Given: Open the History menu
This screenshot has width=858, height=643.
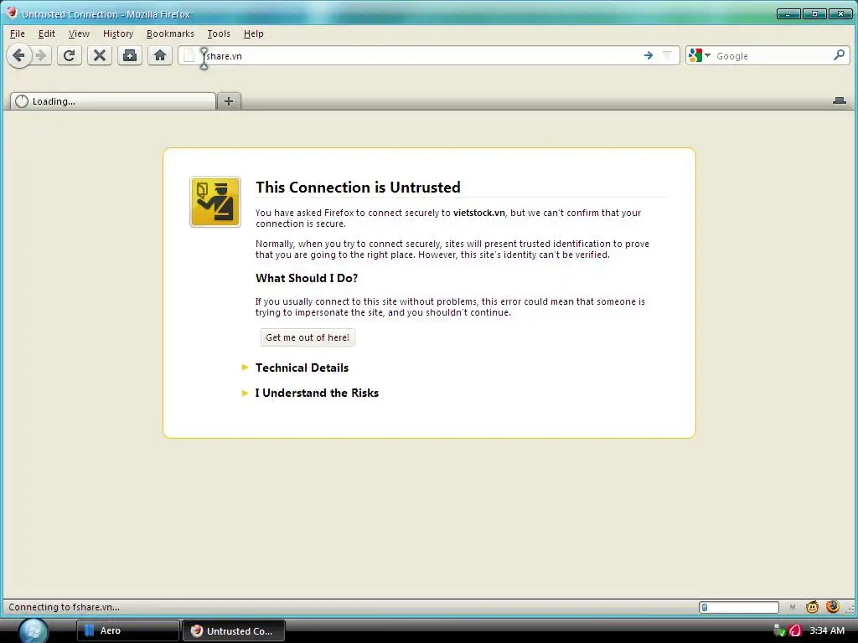Looking at the screenshot, I should [x=118, y=33].
